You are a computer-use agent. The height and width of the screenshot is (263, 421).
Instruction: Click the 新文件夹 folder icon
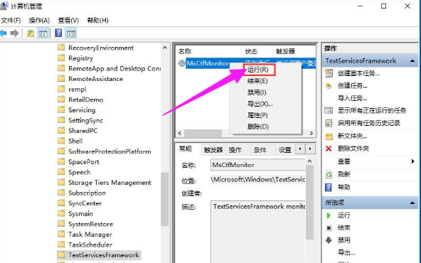(x=329, y=136)
